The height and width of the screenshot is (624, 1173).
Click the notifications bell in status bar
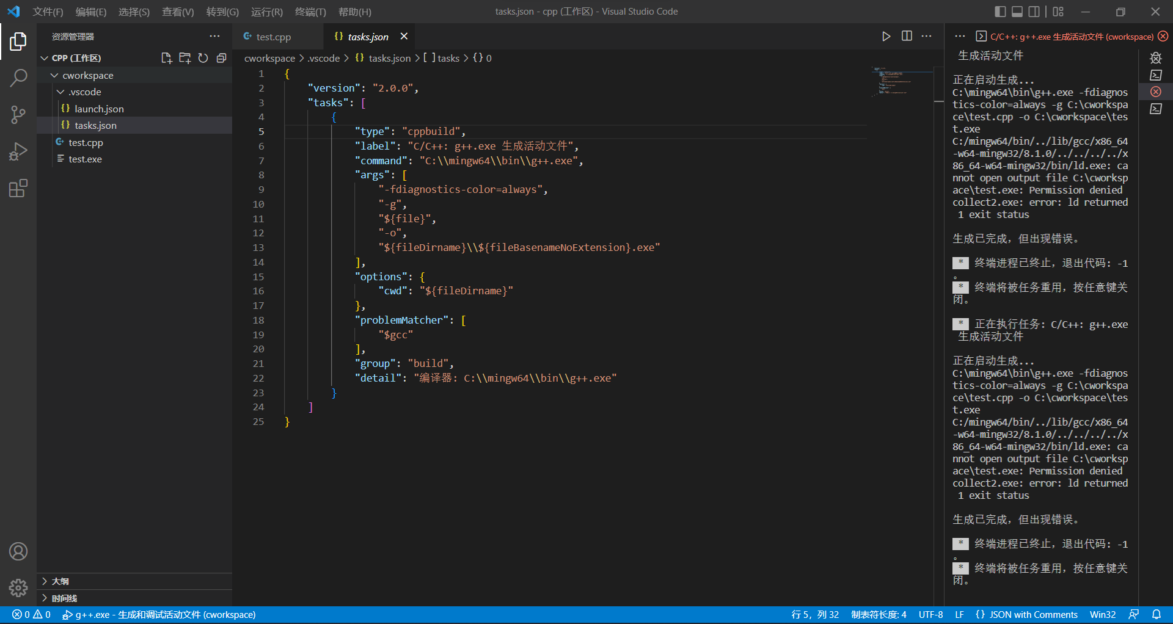1157,615
